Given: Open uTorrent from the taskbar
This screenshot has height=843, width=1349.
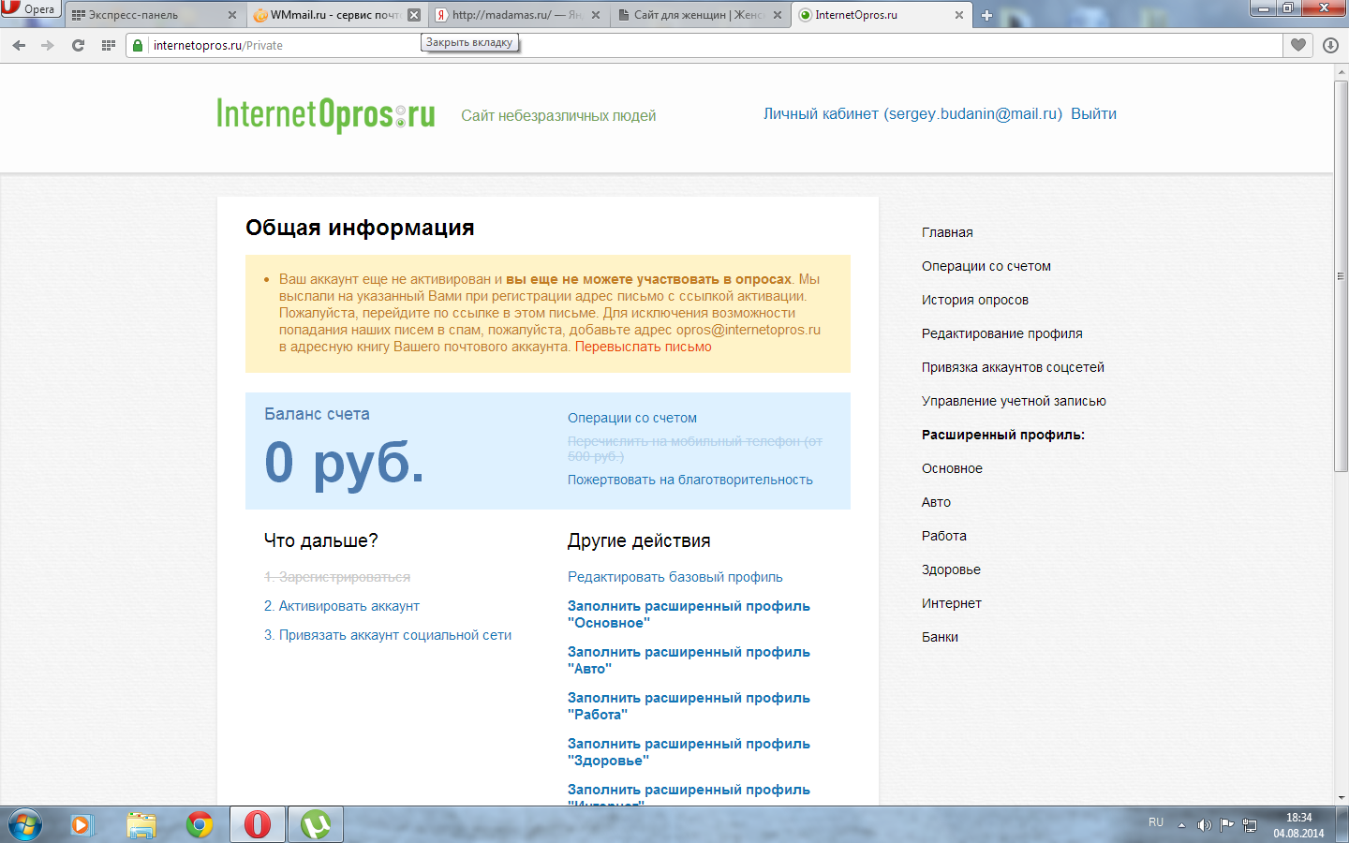Looking at the screenshot, I should click(x=316, y=824).
